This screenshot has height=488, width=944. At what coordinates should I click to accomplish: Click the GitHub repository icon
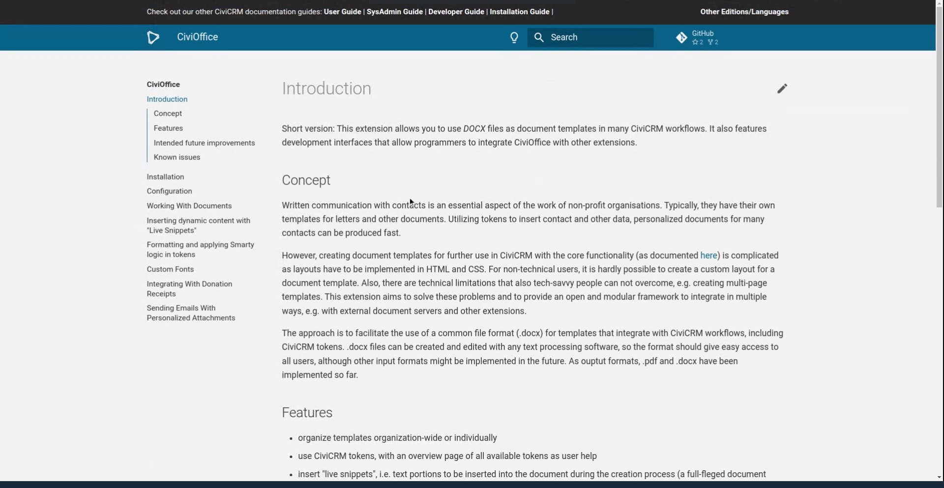click(x=681, y=37)
